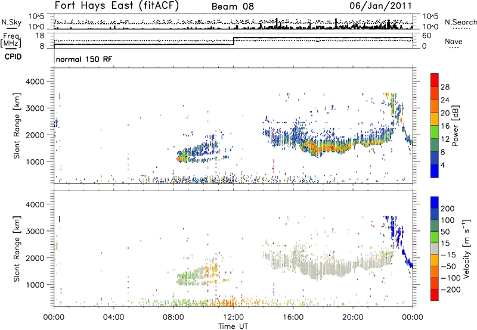Click the '-50' label on the velocity colorbar
This screenshot has height=330, width=477.
tap(448, 266)
